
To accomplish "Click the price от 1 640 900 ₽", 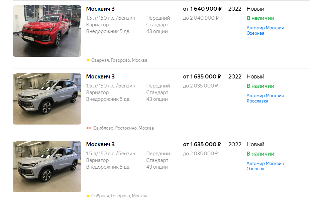I will pyautogui.click(x=202, y=9).
